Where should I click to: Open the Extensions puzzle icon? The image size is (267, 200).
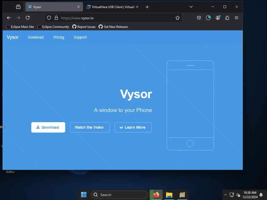[x=227, y=18]
